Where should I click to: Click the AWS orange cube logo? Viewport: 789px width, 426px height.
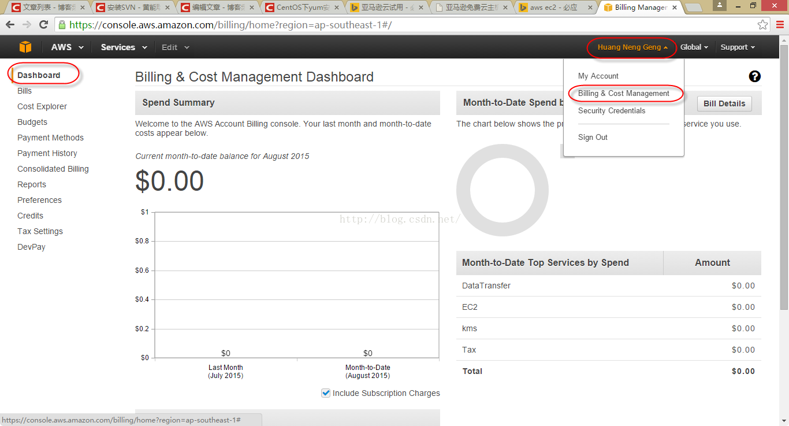coord(25,47)
